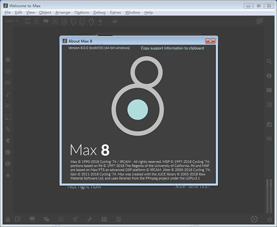
Task: Open the File menu
Action: click(x=7, y=12)
